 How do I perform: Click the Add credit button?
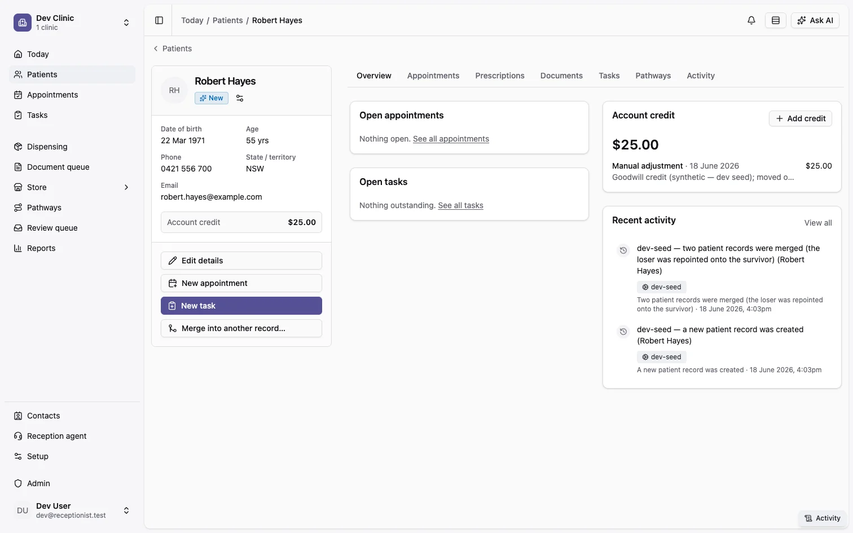(x=801, y=118)
